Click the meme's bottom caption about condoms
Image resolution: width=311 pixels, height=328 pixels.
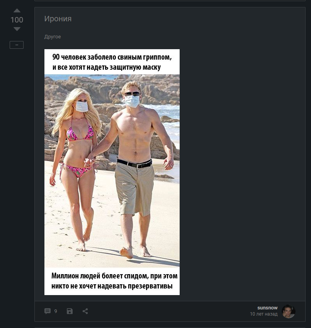click(x=114, y=281)
